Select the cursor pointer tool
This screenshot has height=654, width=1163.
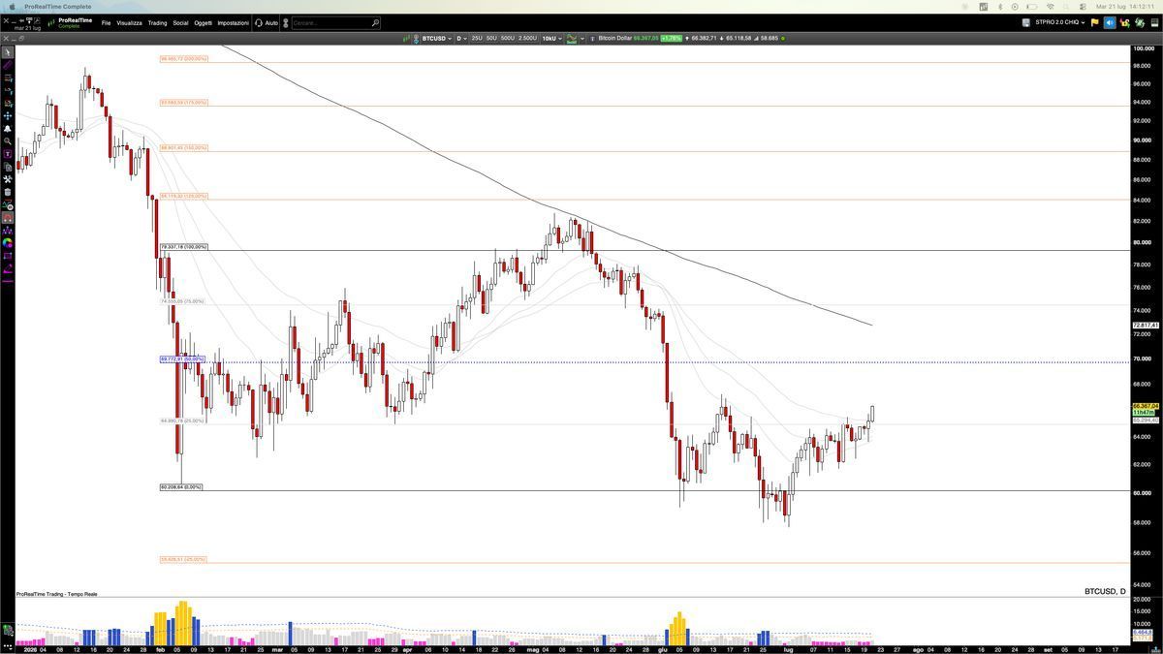8,52
